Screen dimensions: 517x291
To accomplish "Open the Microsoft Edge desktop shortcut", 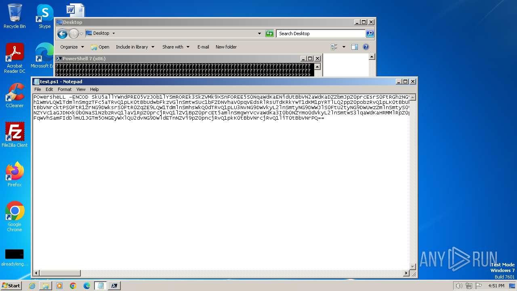I will coord(44,56).
